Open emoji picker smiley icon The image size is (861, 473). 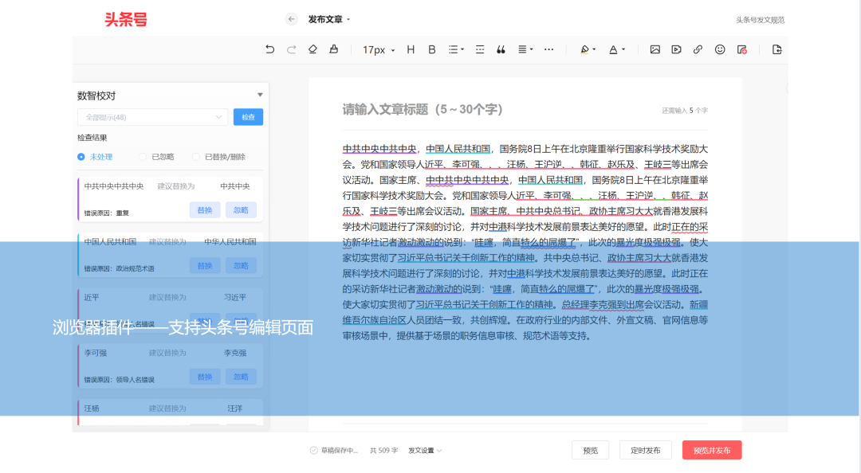coord(719,49)
